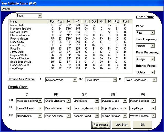Open the Spurs team selector dropdown
Viewport: 164px width, 132px height.
(29, 15)
